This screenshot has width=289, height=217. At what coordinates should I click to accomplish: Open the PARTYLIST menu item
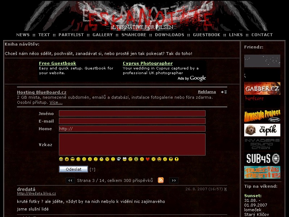71,35
